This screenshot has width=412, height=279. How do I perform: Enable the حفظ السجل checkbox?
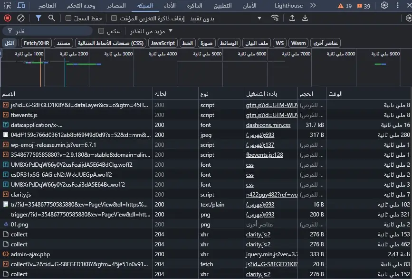coord(68,18)
